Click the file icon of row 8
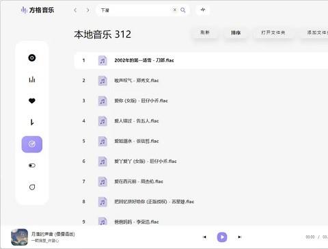Image resolution: width=328 pixels, height=249 pixels. click(x=102, y=202)
